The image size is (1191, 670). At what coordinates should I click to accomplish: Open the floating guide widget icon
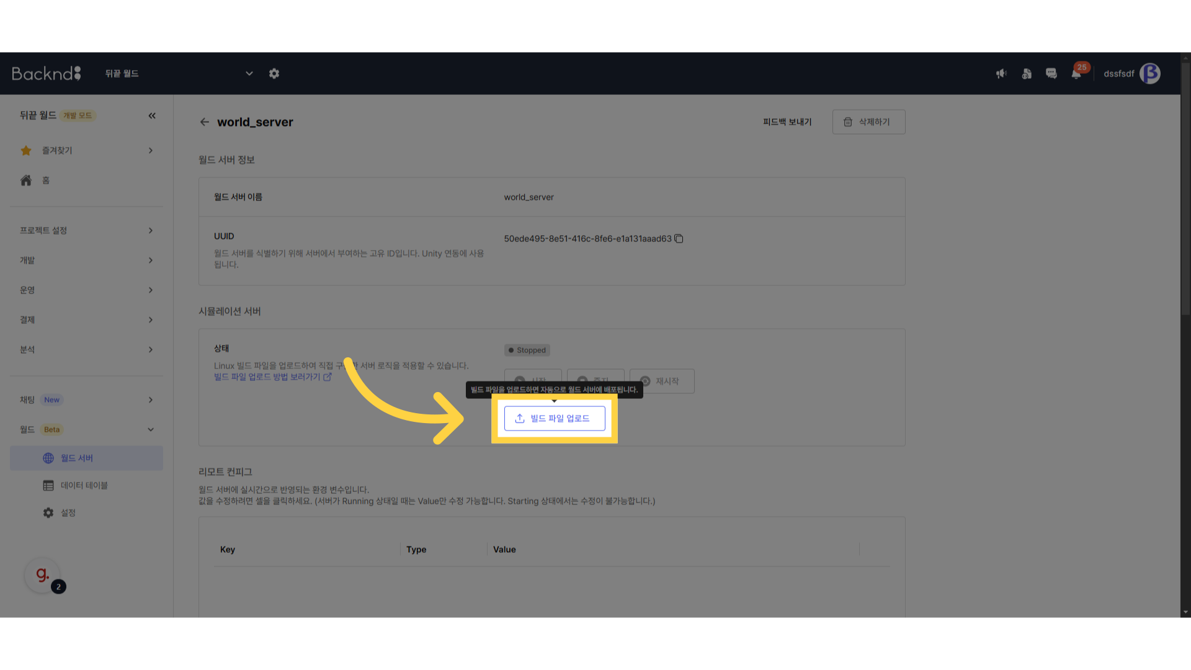click(x=42, y=575)
